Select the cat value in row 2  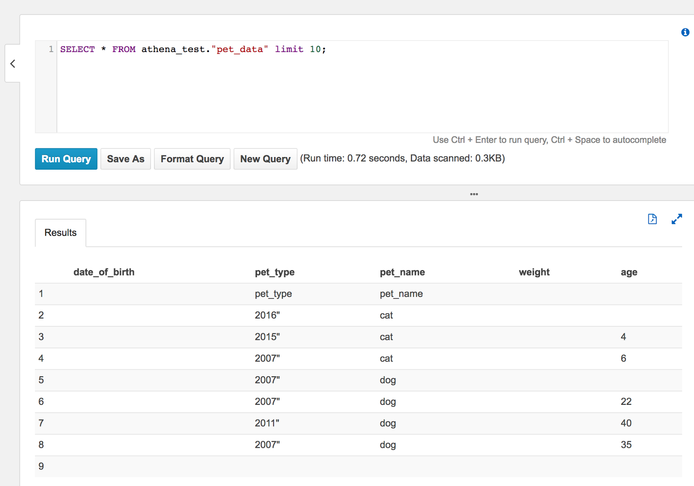tap(386, 315)
